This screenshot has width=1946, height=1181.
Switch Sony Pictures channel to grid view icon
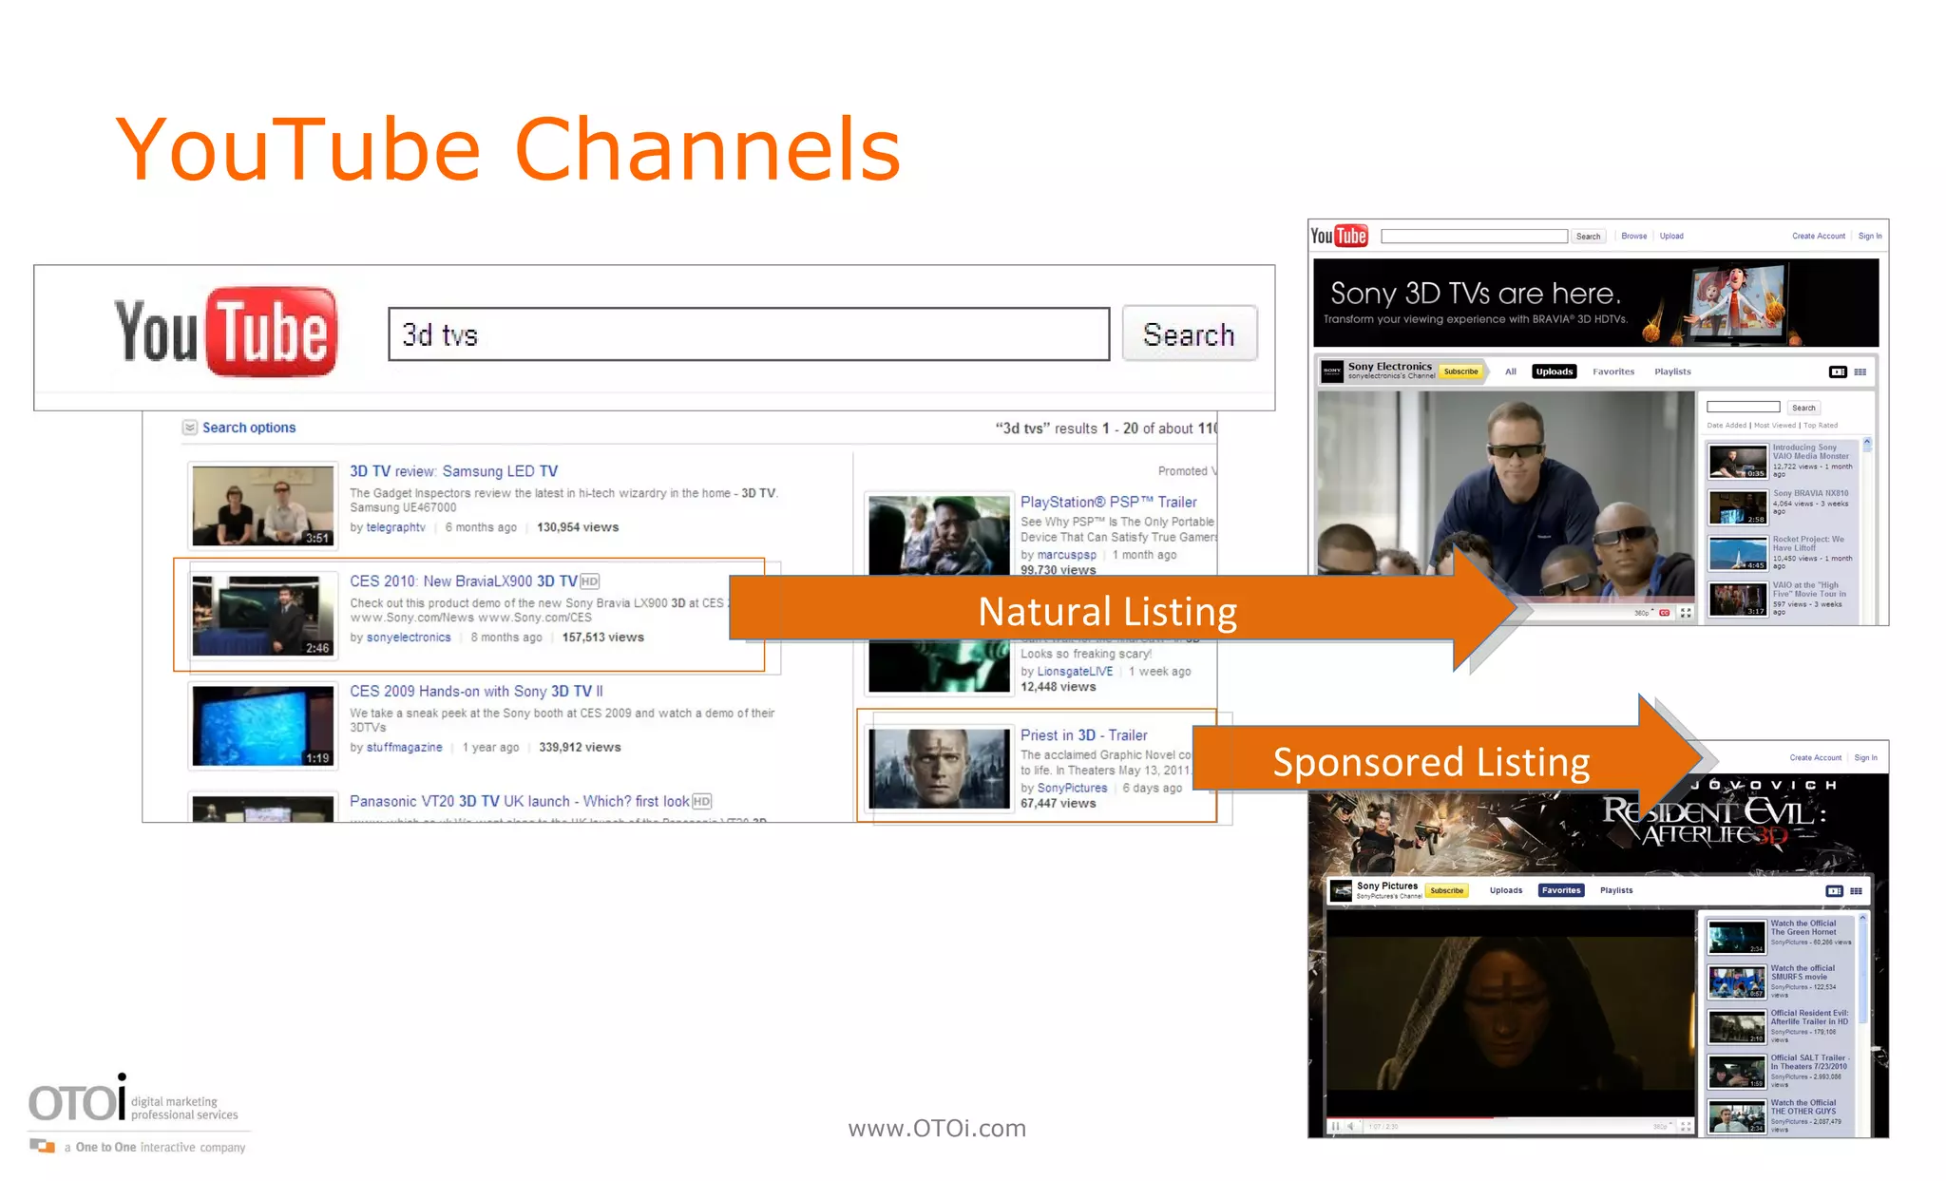click(x=1856, y=890)
